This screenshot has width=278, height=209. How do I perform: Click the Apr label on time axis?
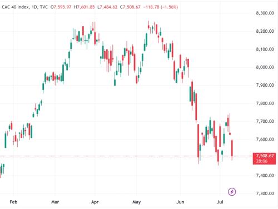(95, 202)
